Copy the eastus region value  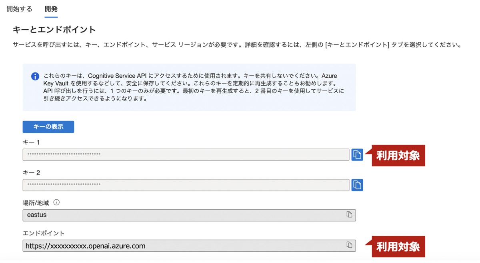pyautogui.click(x=349, y=215)
